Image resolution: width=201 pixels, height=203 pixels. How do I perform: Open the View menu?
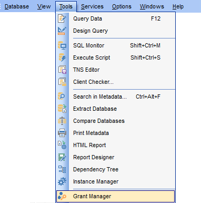pos(44,6)
